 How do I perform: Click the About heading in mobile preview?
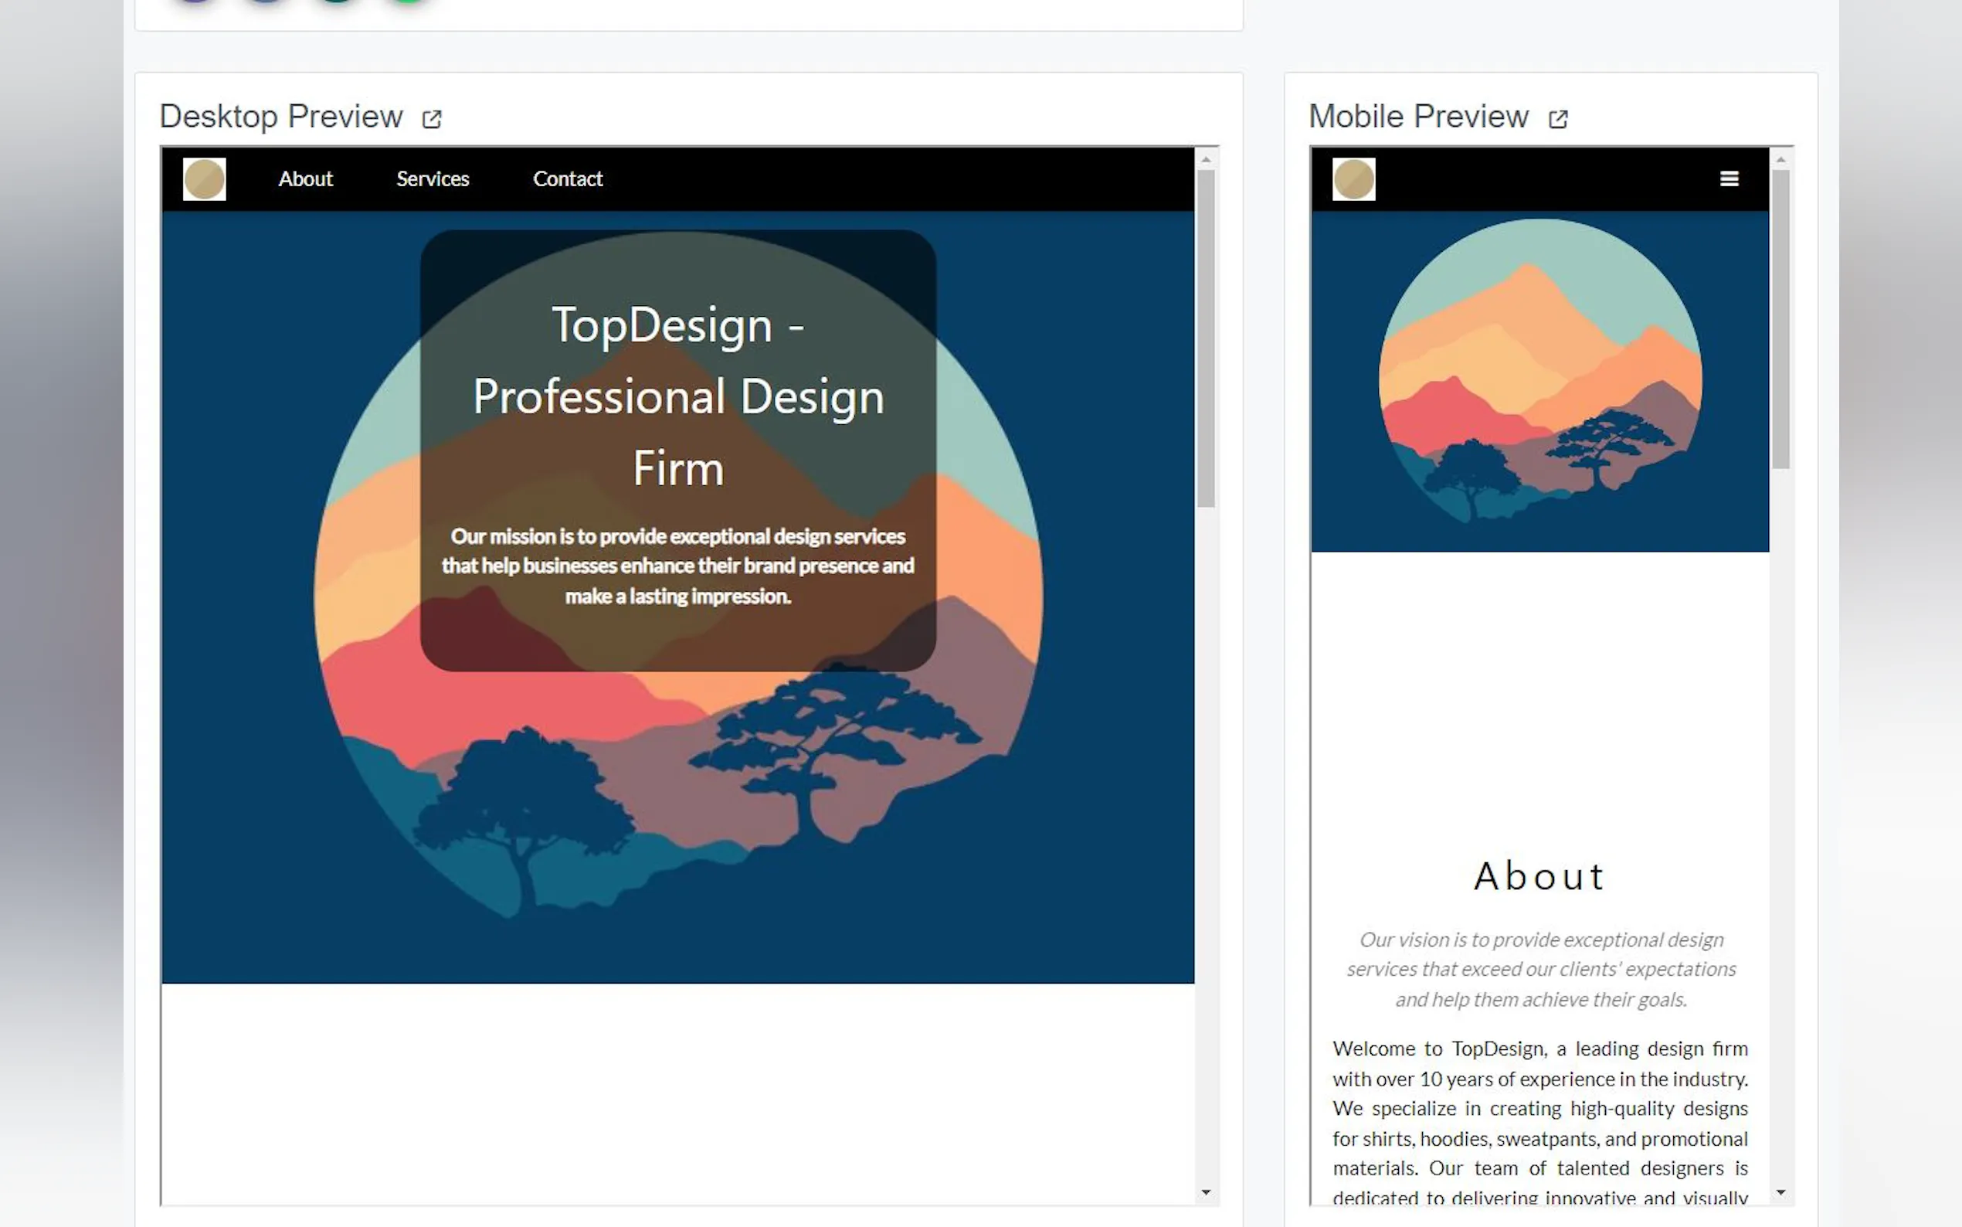1539,876
